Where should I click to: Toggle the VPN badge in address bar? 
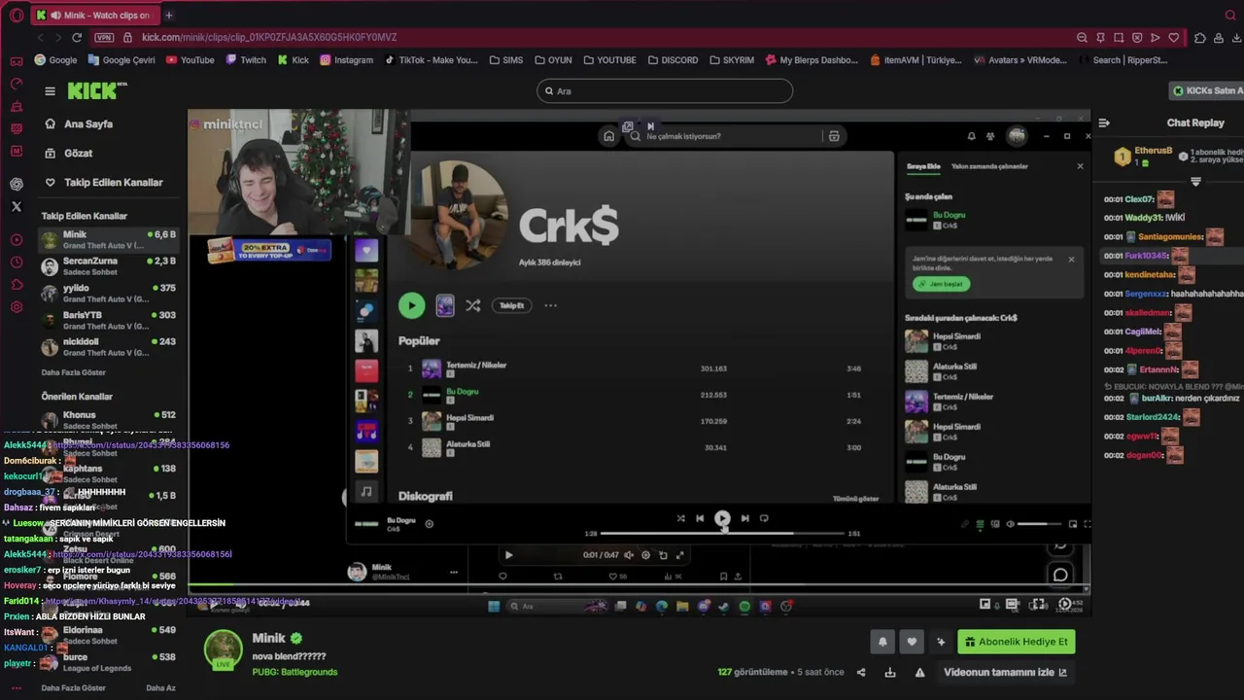point(104,37)
